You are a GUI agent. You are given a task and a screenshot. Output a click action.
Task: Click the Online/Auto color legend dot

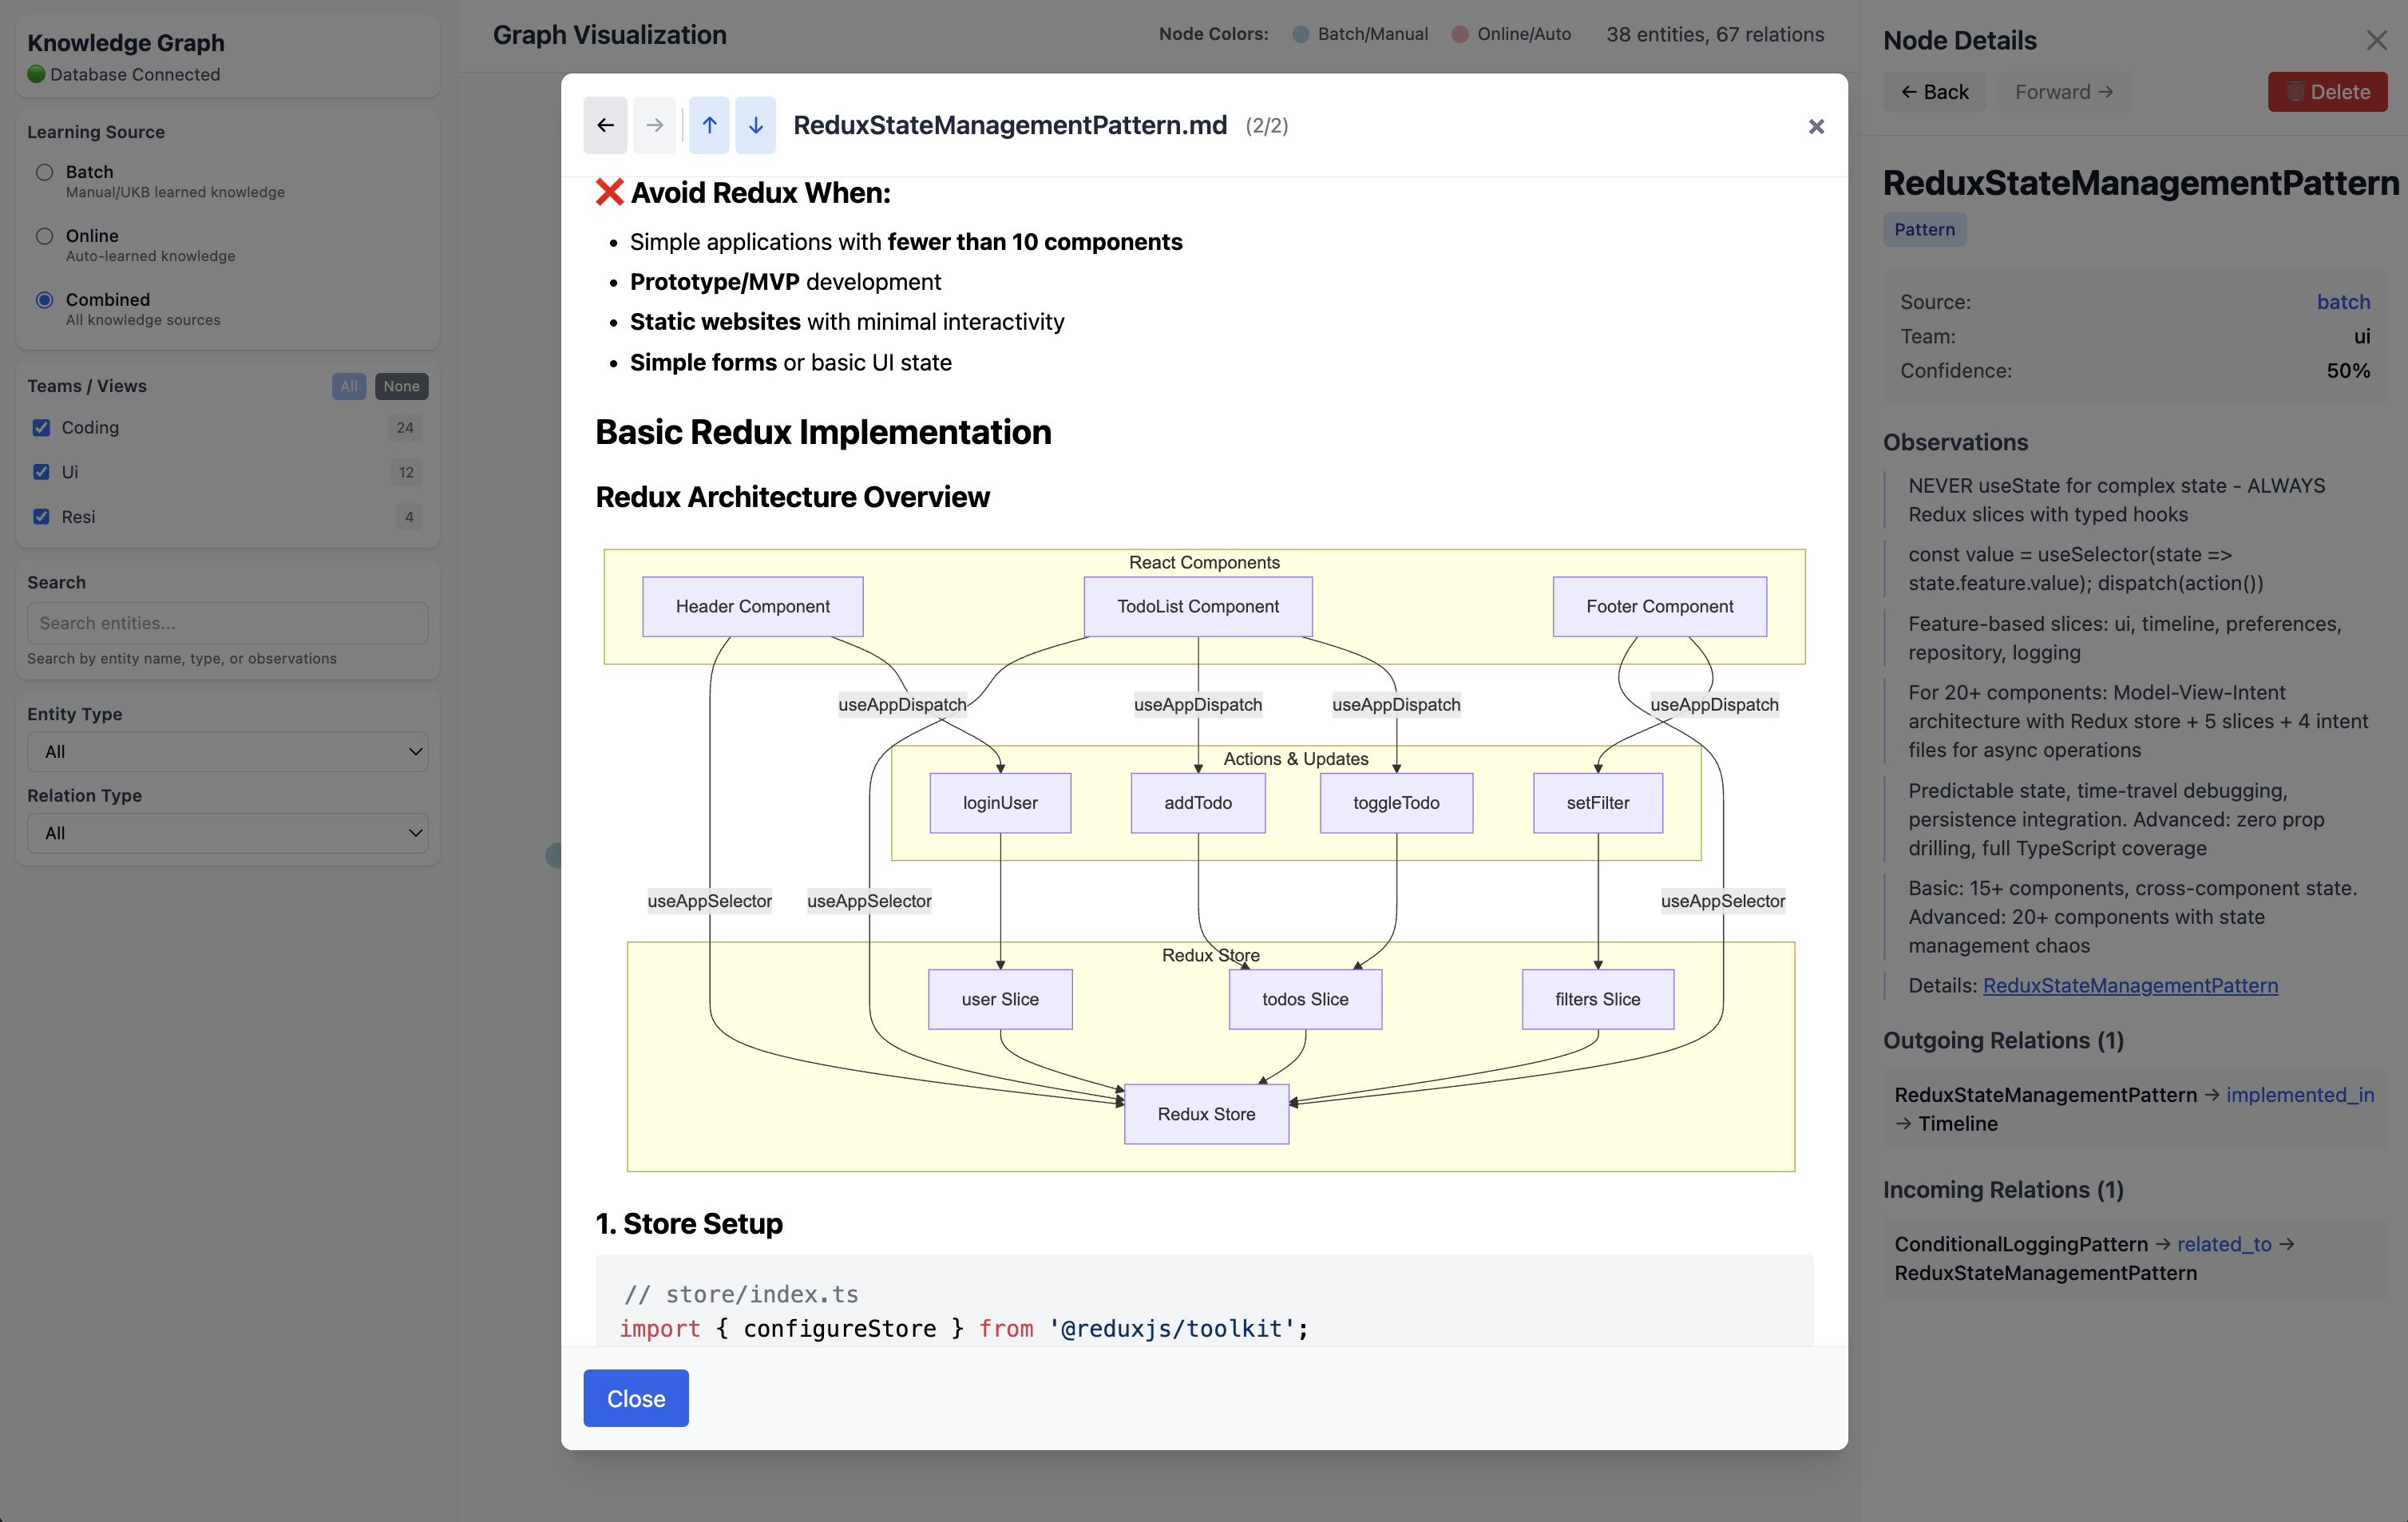click(x=1459, y=34)
